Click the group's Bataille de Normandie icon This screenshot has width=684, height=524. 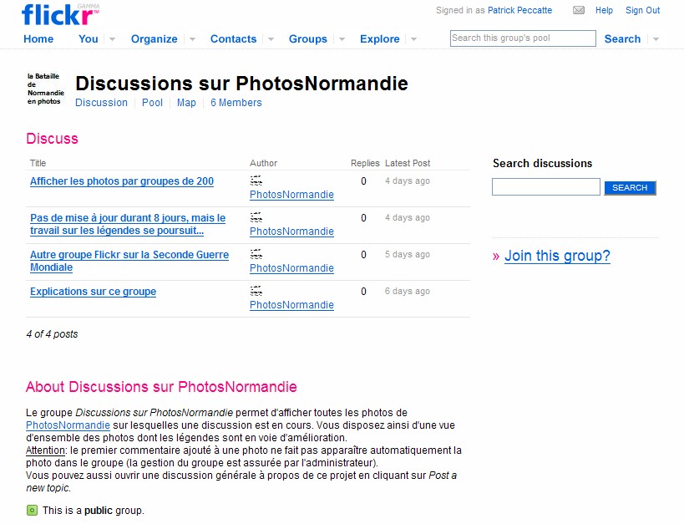[45, 89]
